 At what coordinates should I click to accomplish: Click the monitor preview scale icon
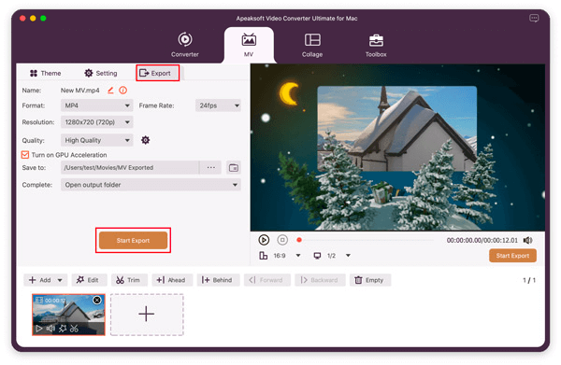coord(317,256)
